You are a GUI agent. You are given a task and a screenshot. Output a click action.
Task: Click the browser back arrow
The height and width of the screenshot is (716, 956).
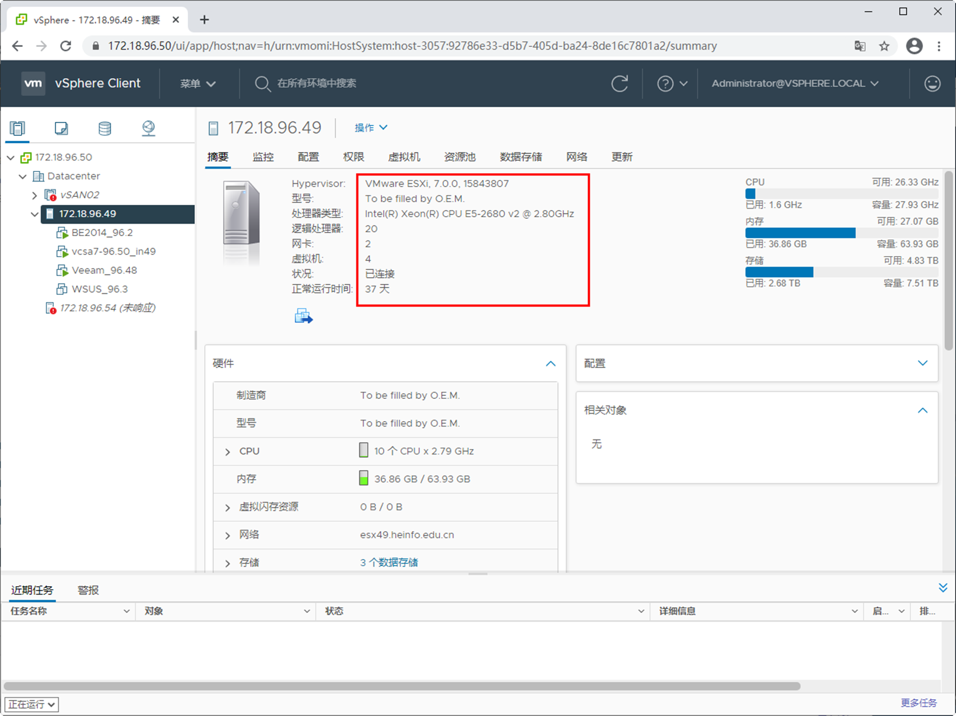coord(17,46)
